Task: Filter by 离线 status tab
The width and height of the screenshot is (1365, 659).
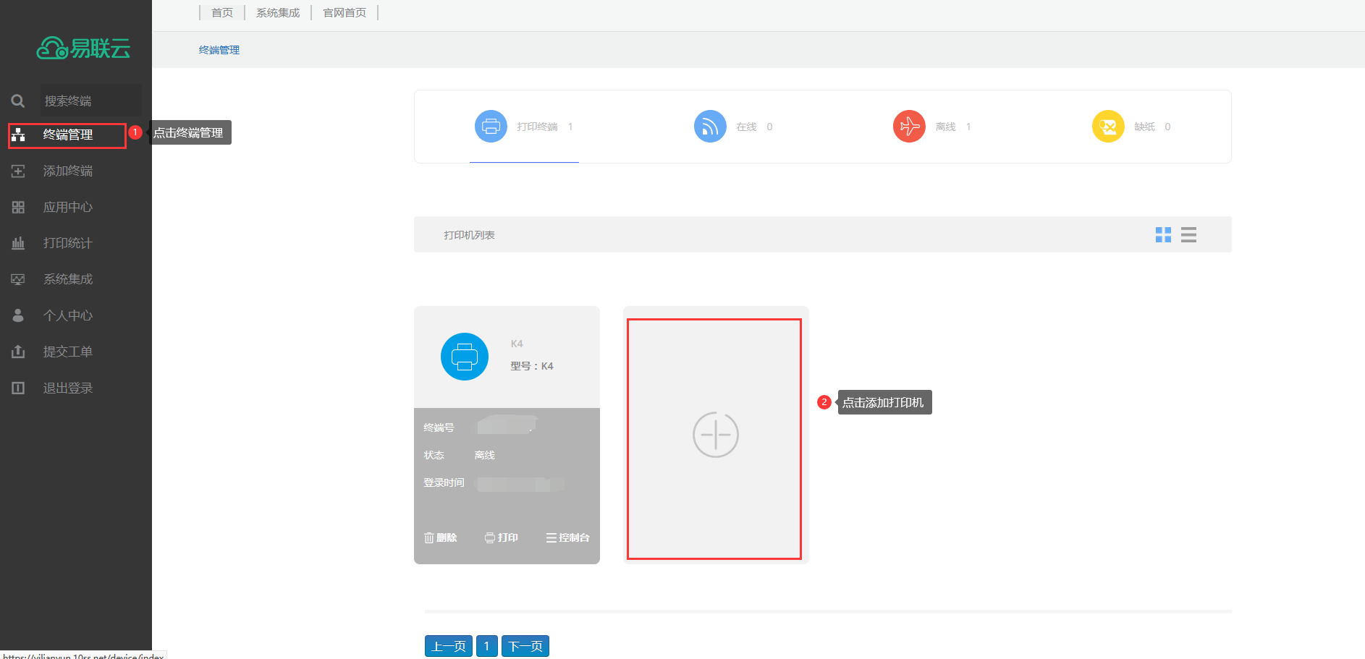Action: (x=945, y=127)
